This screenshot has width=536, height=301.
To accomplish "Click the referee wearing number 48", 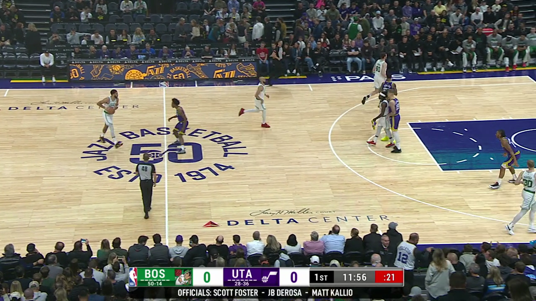I will click(146, 185).
